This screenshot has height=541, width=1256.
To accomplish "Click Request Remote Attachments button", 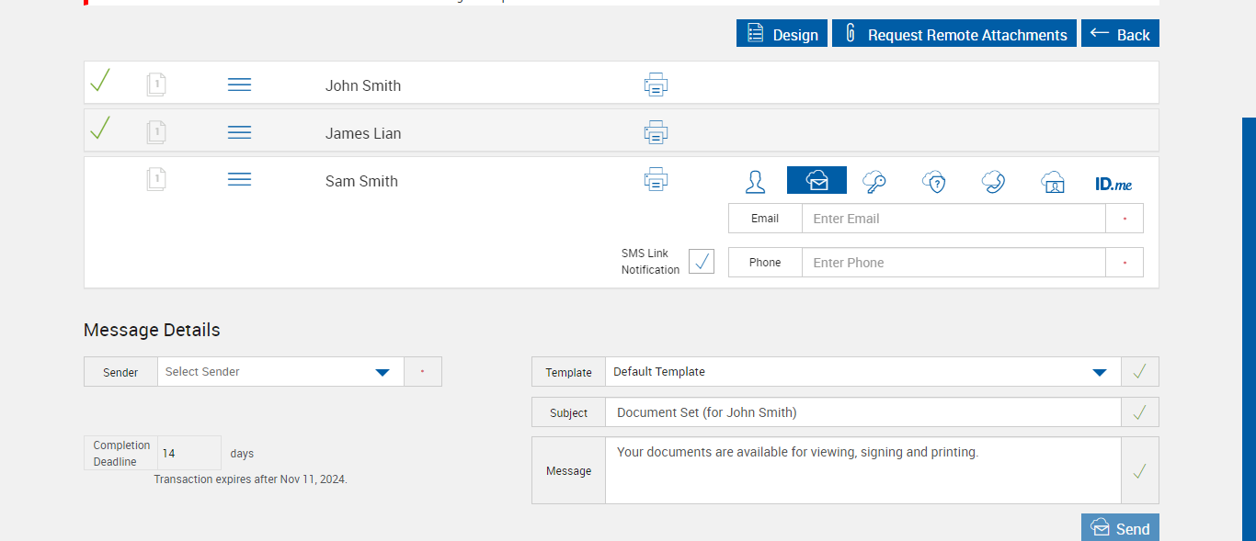I will click(x=953, y=34).
